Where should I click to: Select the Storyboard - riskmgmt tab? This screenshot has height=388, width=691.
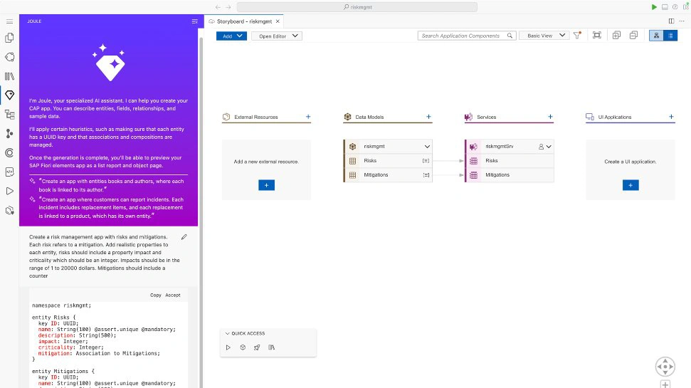(244, 21)
